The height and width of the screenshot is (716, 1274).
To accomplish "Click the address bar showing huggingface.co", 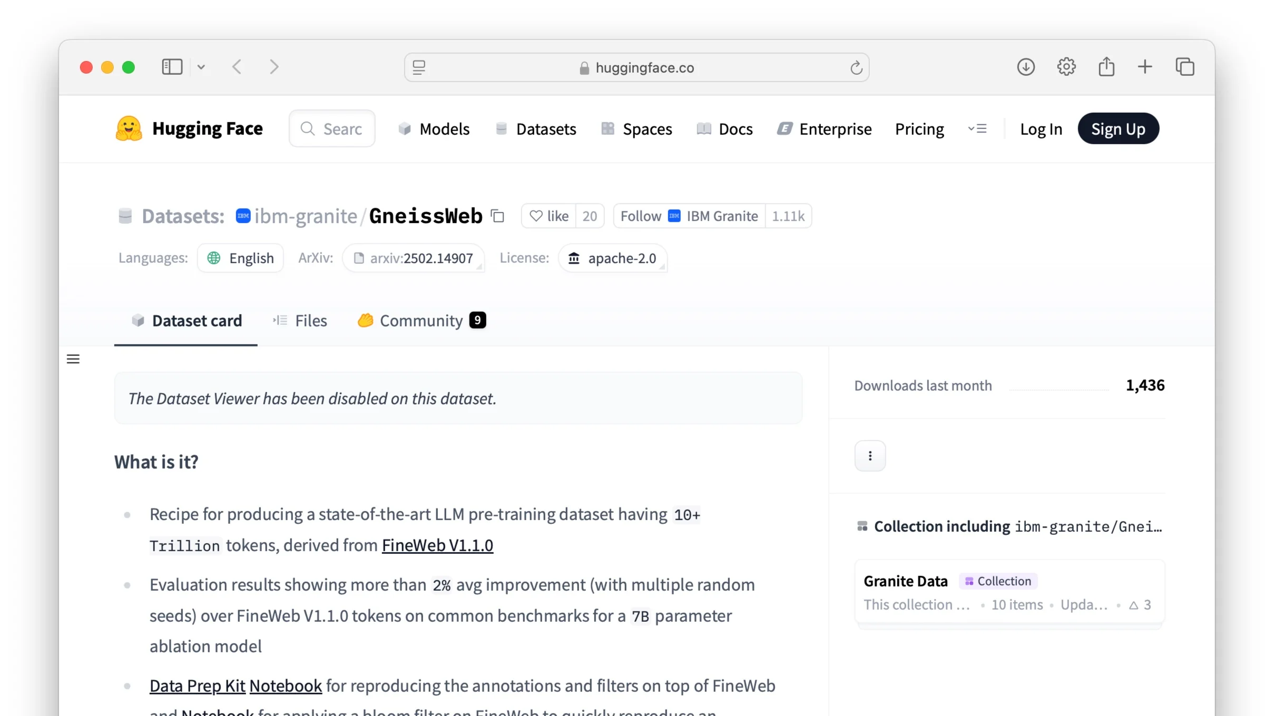I will pos(636,67).
